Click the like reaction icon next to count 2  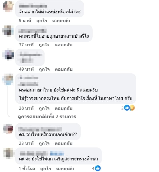click(127, 108)
